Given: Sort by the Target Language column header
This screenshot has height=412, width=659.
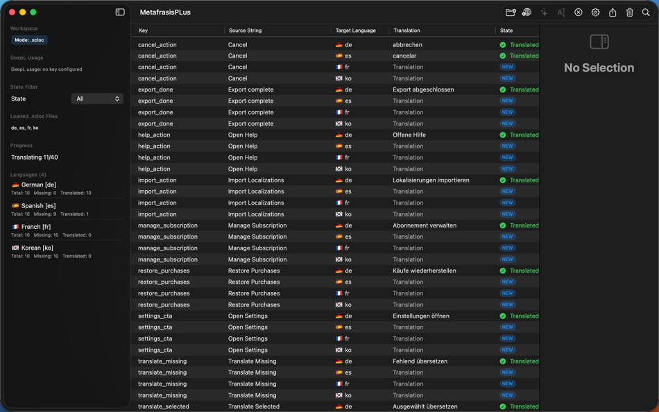Looking at the screenshot, I should click(x=356, y=31).
